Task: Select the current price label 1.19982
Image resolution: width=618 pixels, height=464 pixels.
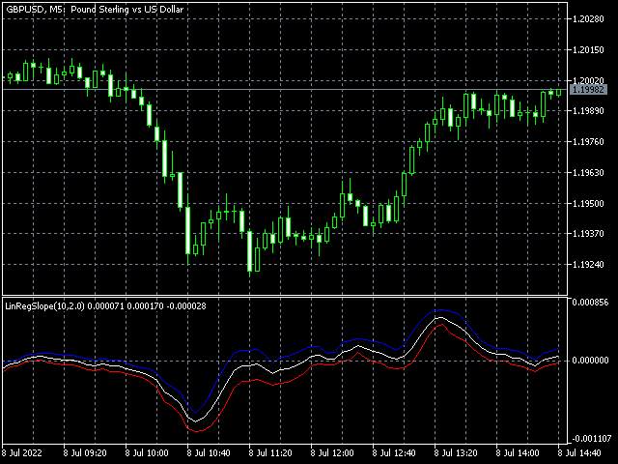Action: click(588, 90)
